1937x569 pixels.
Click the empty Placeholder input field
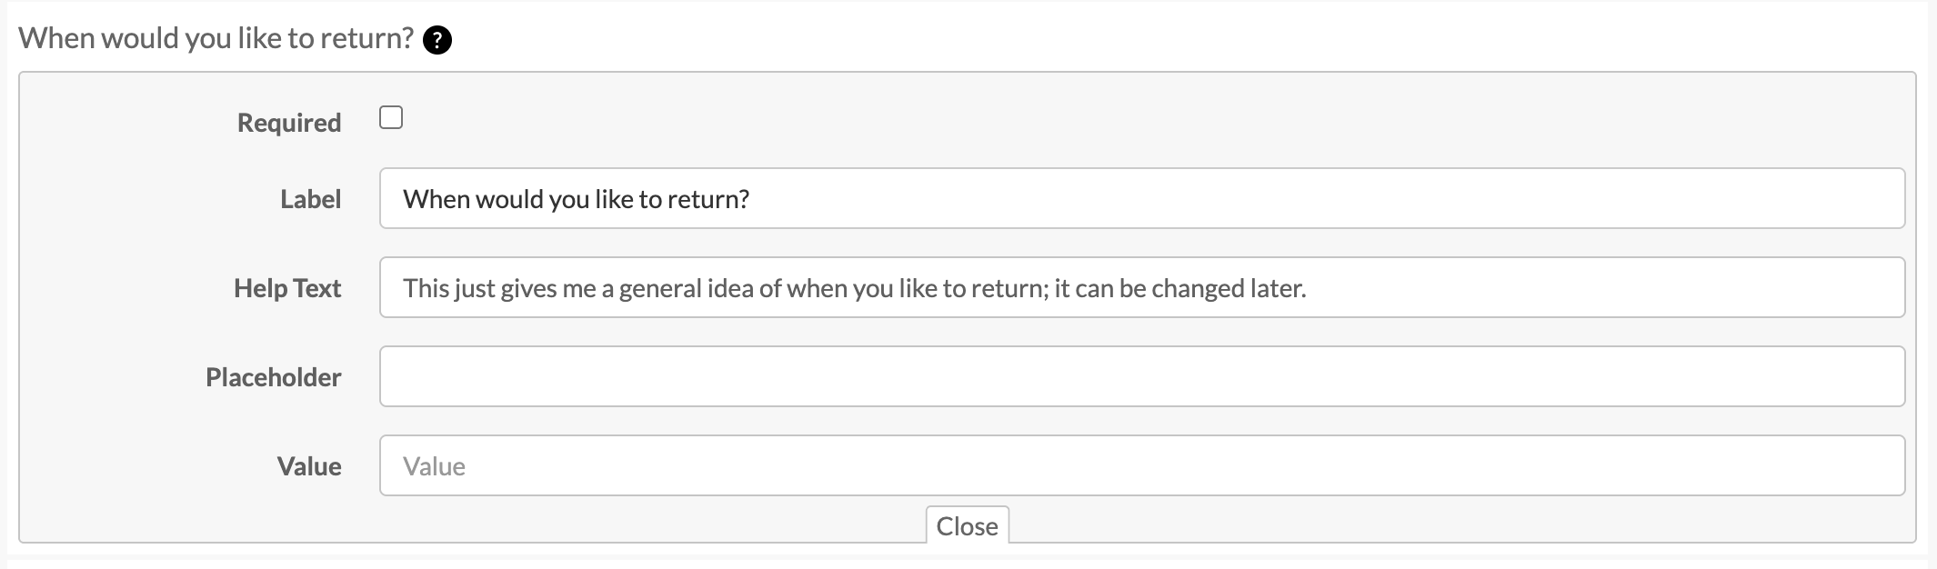point(1141,376)
